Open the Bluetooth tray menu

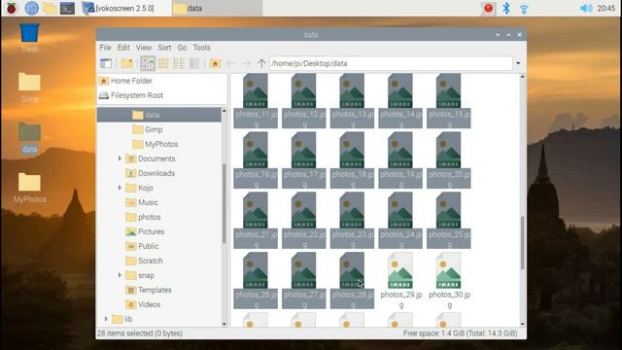coord(506,8)
